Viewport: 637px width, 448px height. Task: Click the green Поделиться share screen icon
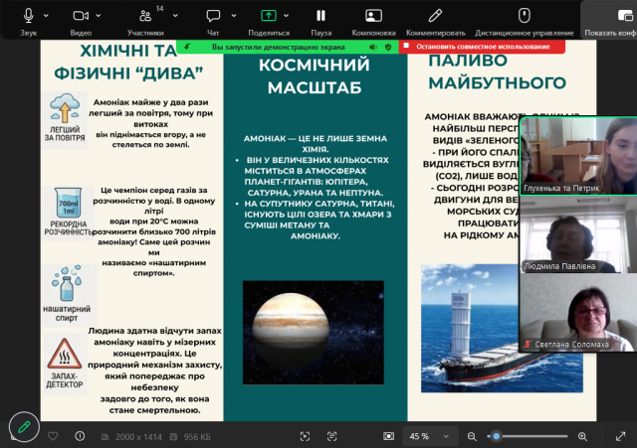tap(268, 16)
